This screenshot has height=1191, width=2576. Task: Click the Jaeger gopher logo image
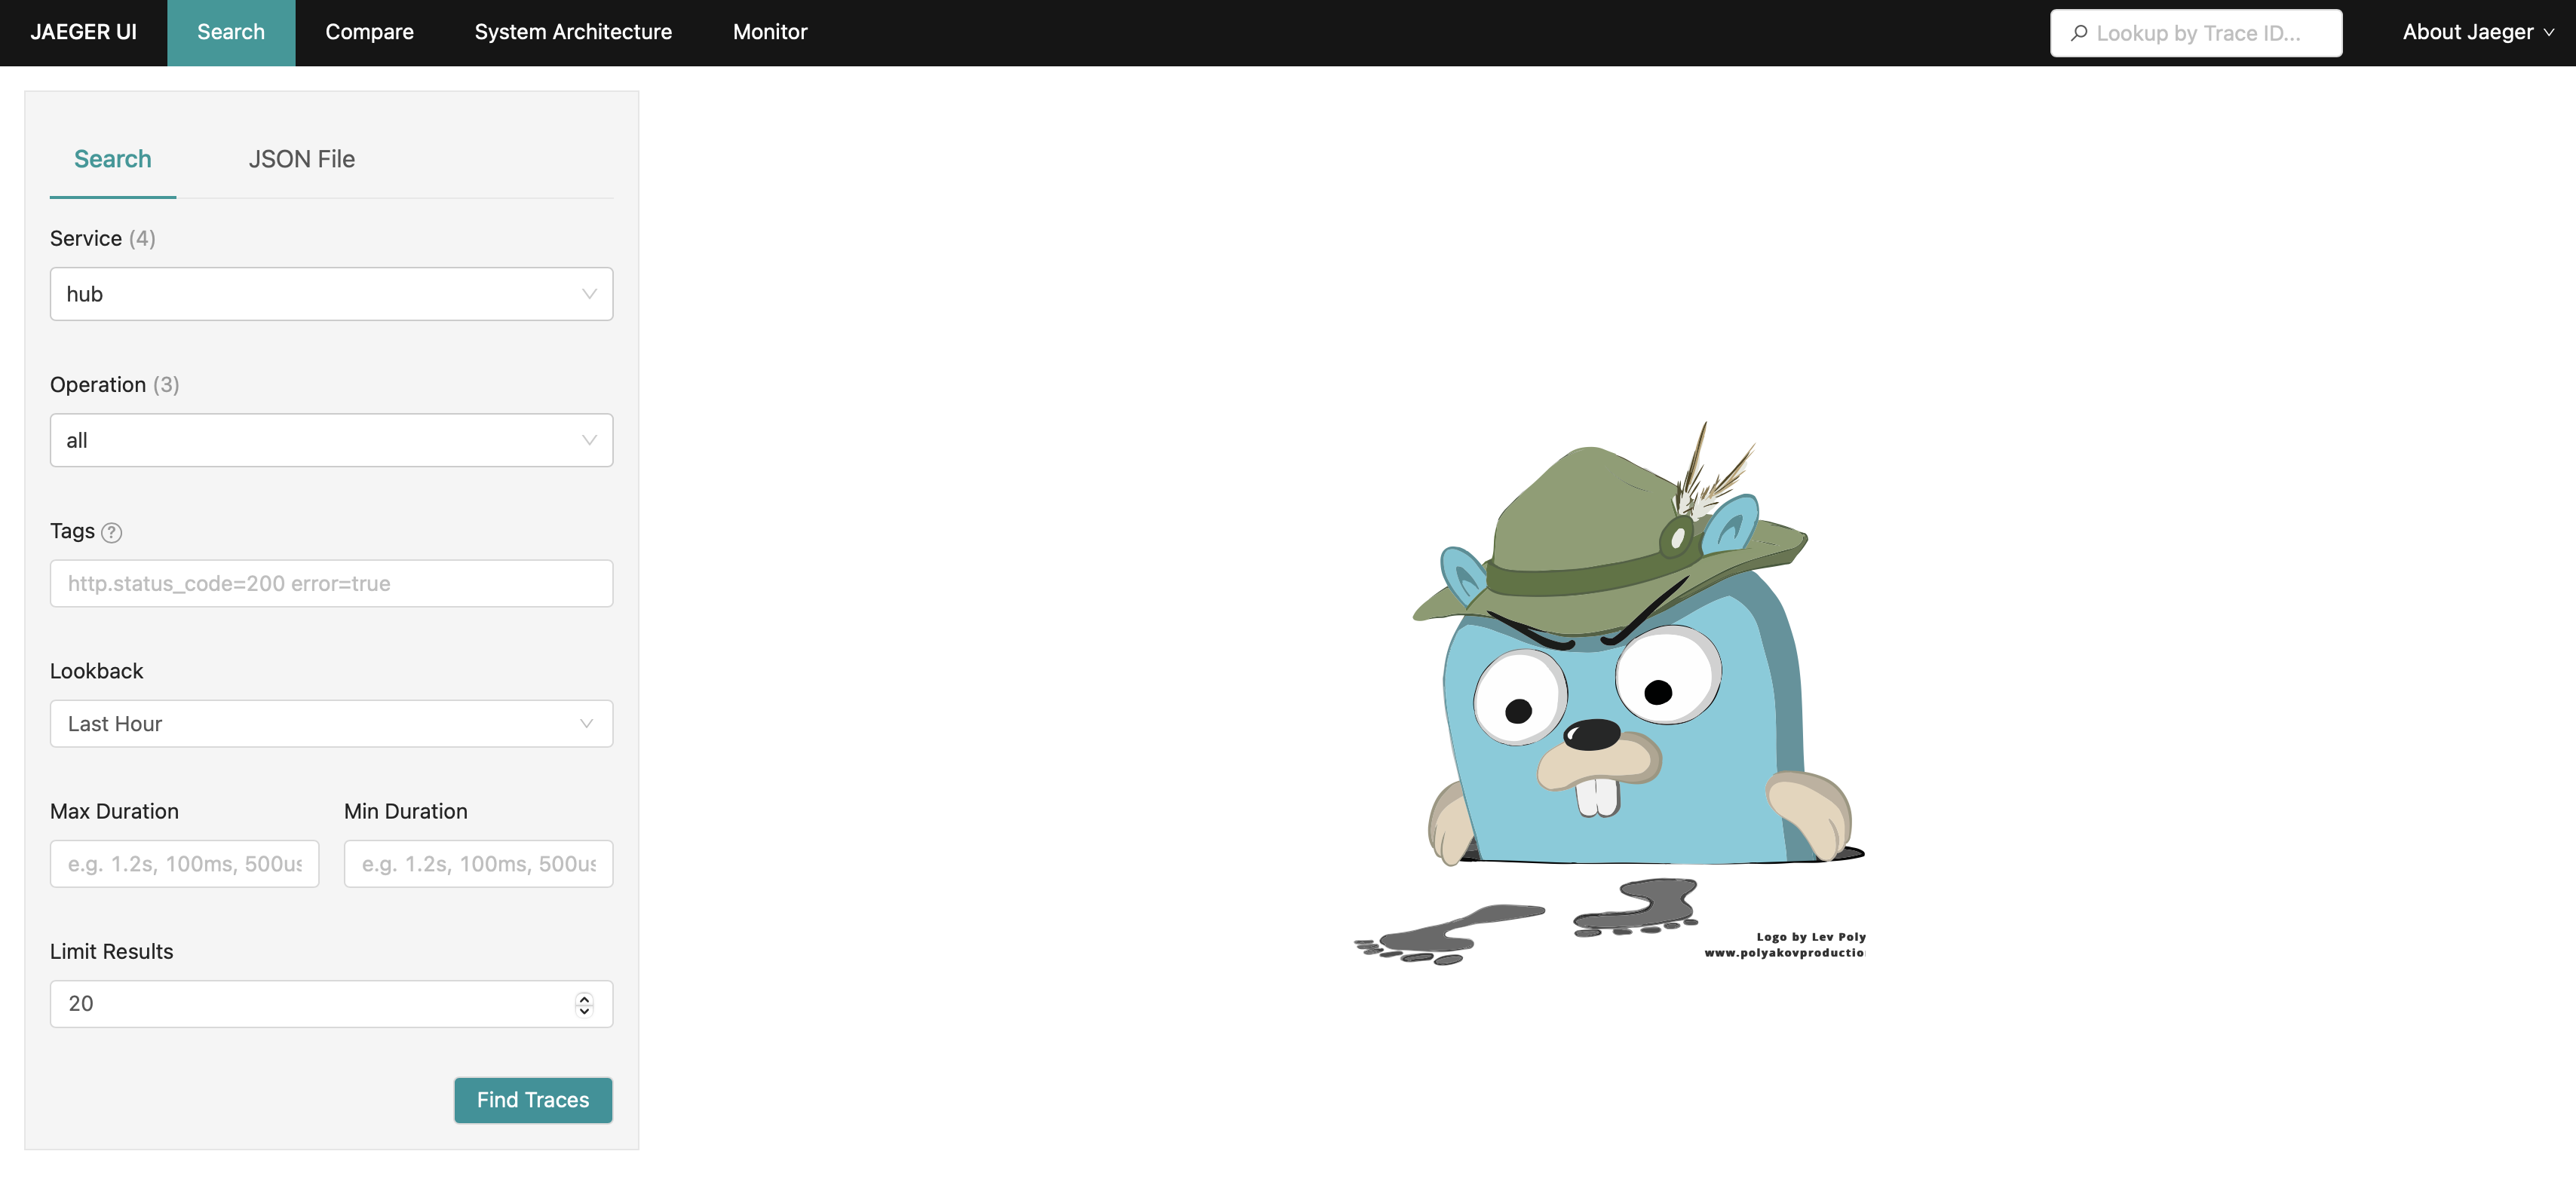[x=1609, y=692]
